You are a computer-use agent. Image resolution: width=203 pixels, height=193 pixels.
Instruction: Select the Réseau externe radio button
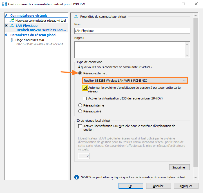click(x=80, y=73)
